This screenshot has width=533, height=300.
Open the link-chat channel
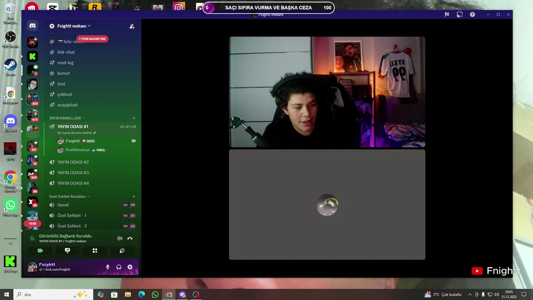[x=92, y=52]
